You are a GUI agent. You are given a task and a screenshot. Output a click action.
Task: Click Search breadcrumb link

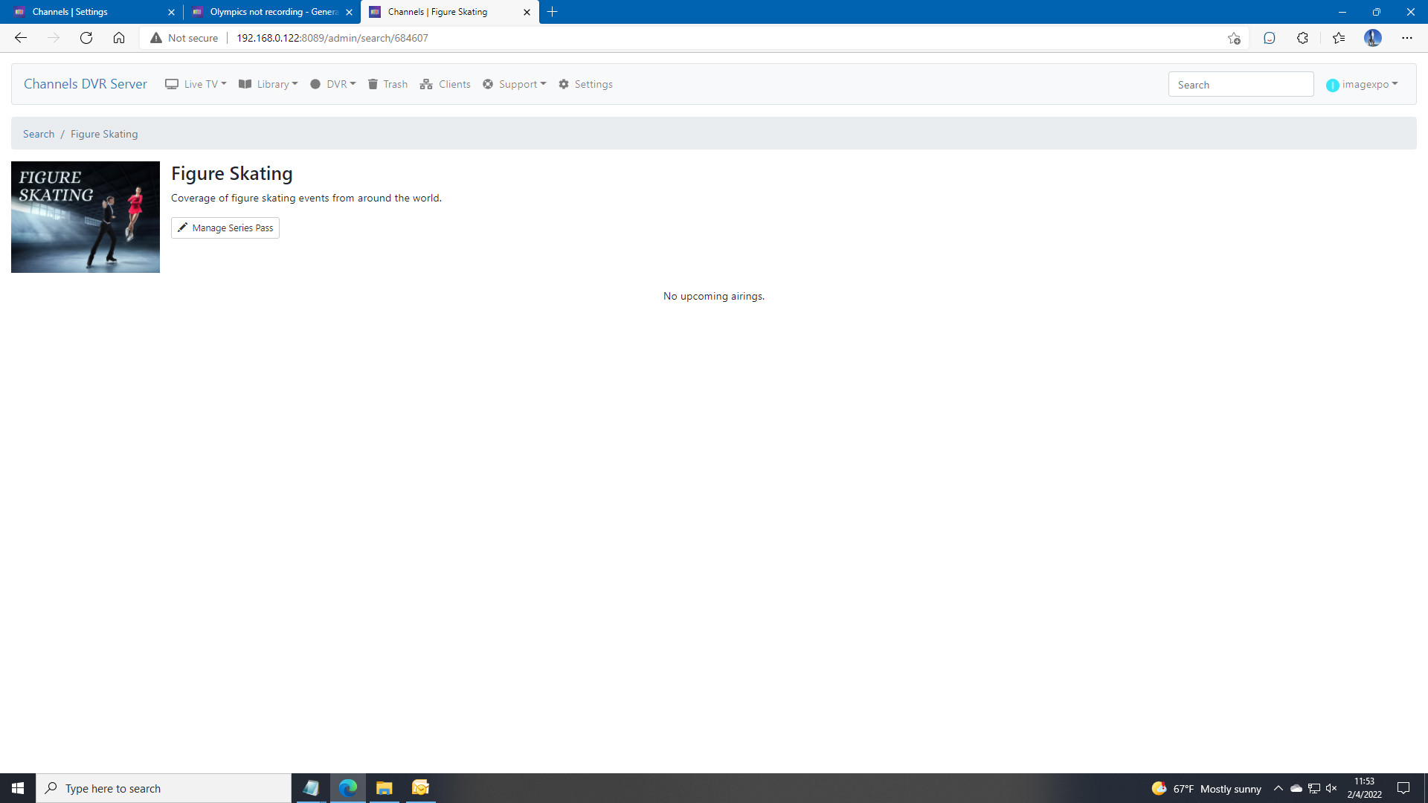pyautogui.click(x=39, y=134)
